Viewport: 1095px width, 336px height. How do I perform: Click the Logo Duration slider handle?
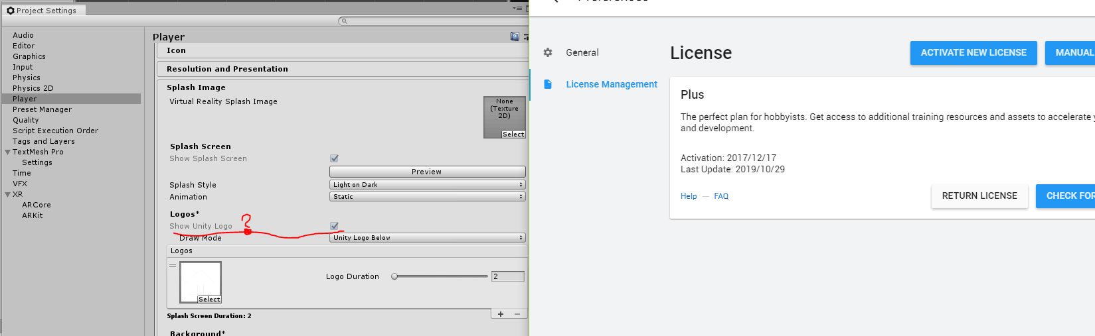point(394,276)
